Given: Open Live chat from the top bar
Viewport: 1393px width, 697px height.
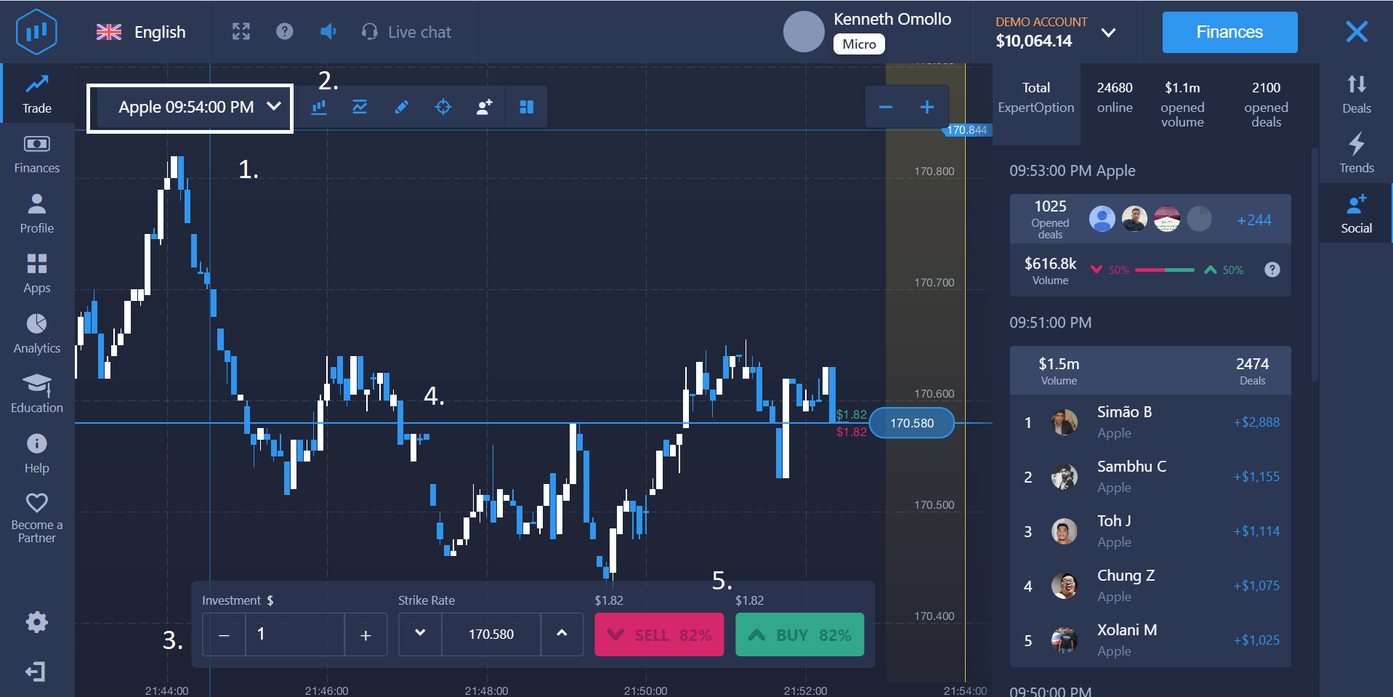Looking at the screenshot, I should coord(407,31).
